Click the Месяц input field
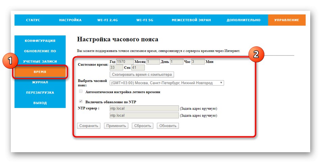The image size is (321, 163). pos(153,61)
